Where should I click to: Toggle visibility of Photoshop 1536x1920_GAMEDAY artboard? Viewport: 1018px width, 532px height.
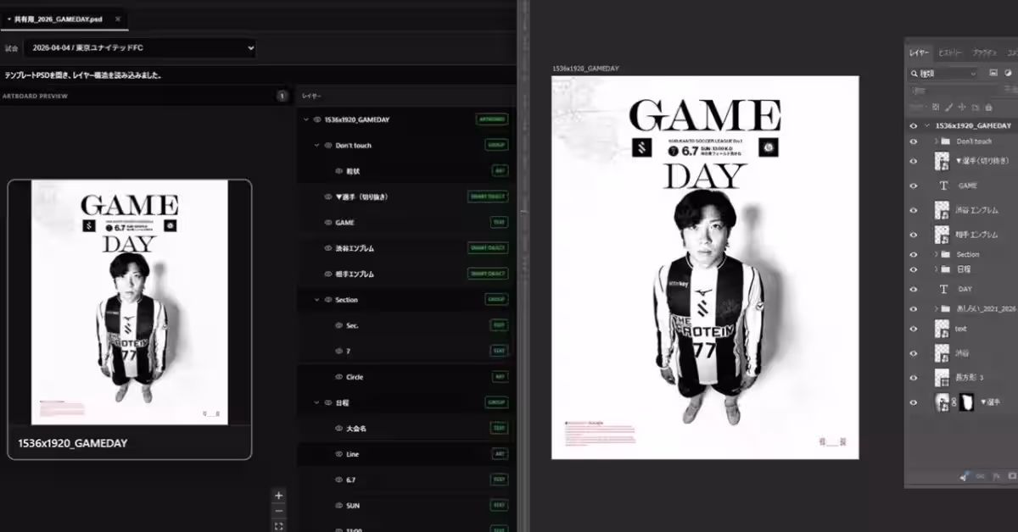pyautogui.click(x=914, y=125)
